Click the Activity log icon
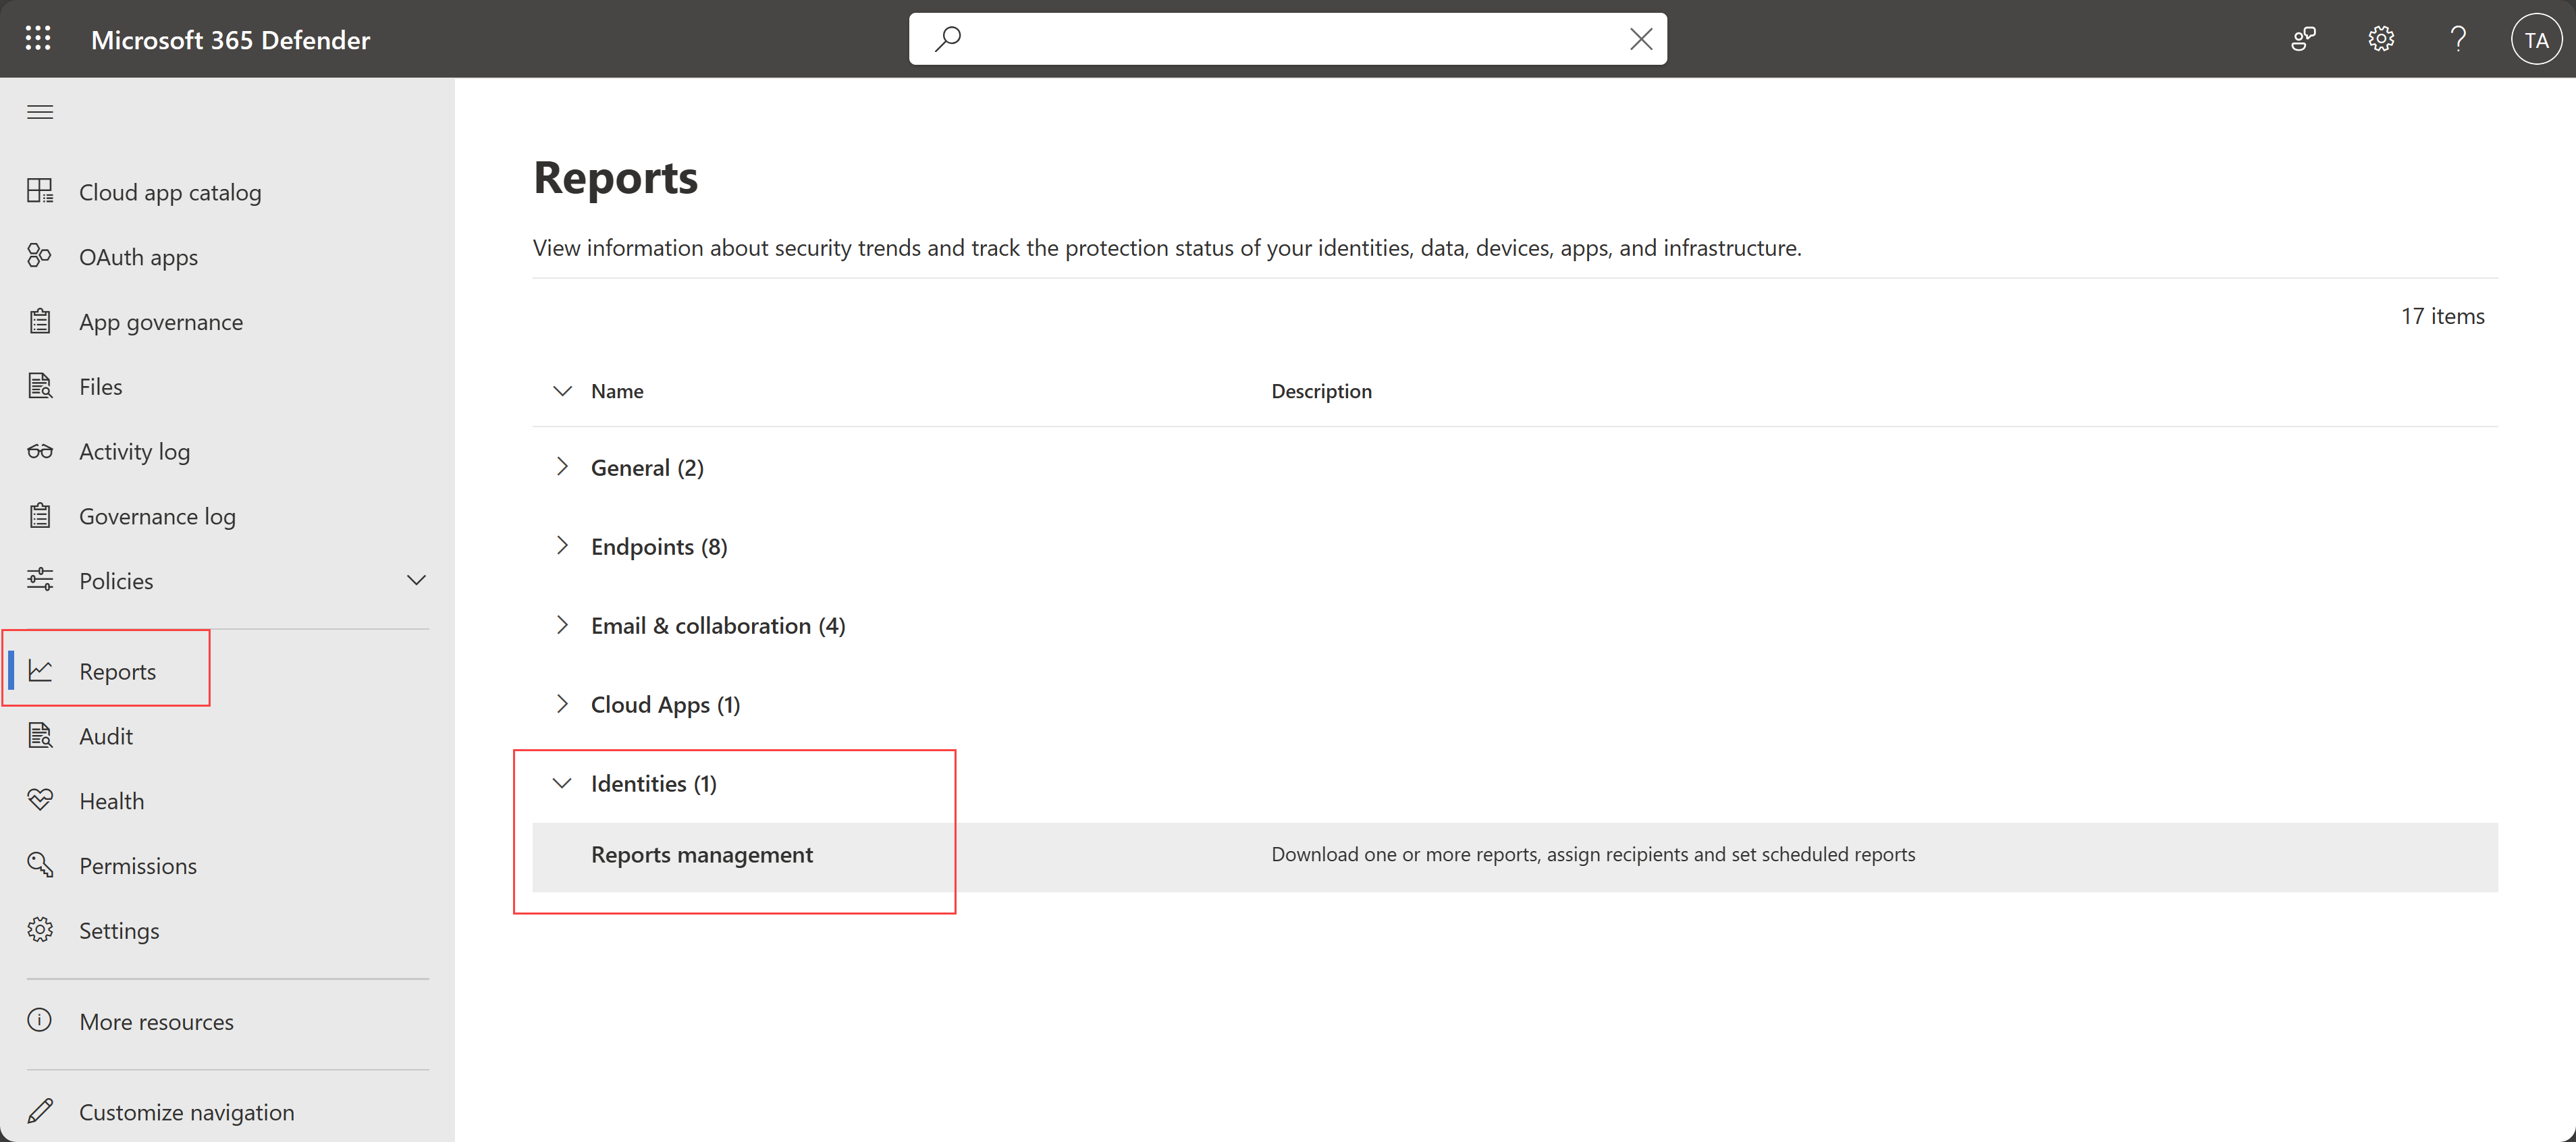 (41, 450)
